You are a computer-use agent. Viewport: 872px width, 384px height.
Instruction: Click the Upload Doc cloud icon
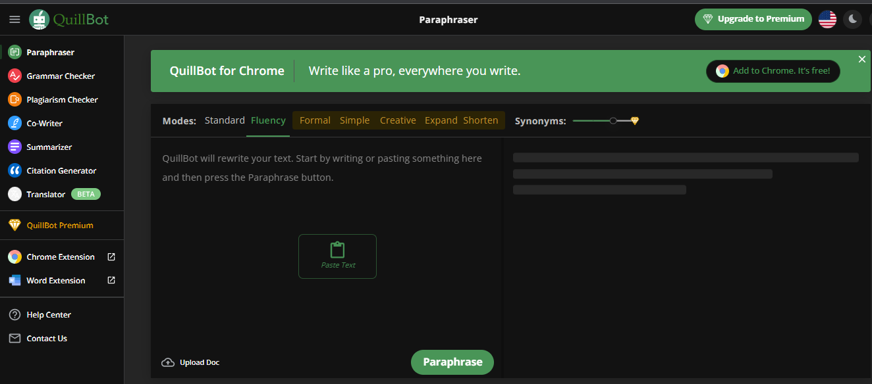[168, 362]
